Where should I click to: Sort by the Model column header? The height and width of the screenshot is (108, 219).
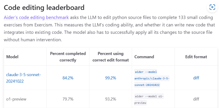(x=12, y=57)
